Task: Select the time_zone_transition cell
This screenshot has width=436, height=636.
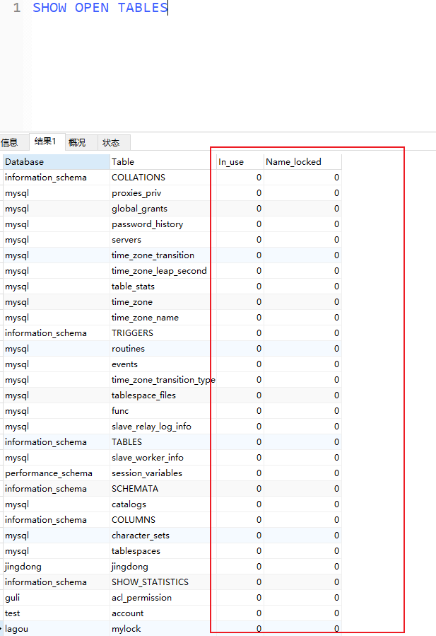Action: pyautogui.click(x=163, y=255)
